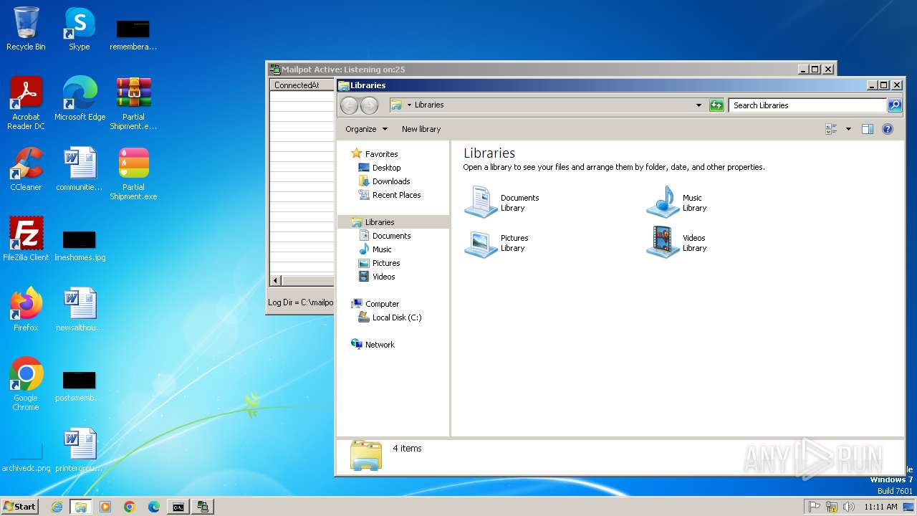Change view using the views icon

(831, 129)
